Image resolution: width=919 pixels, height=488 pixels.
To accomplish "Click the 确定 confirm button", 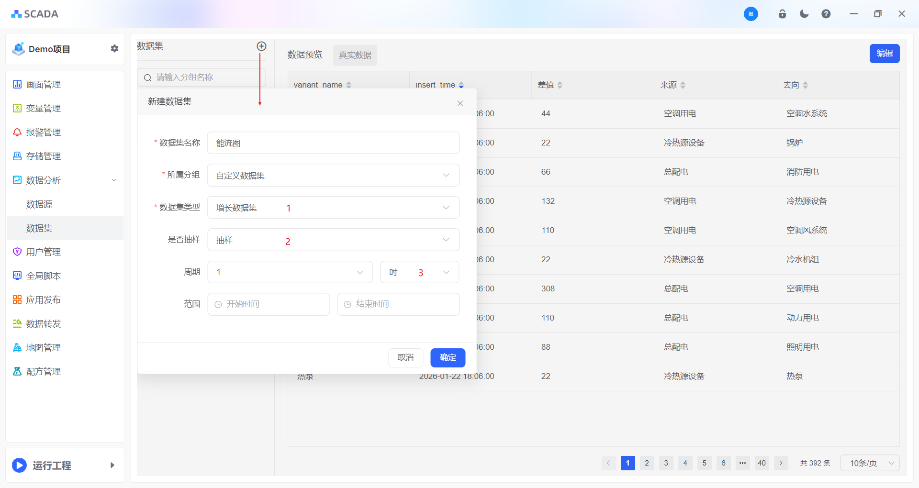I will (x=448, y=358).
